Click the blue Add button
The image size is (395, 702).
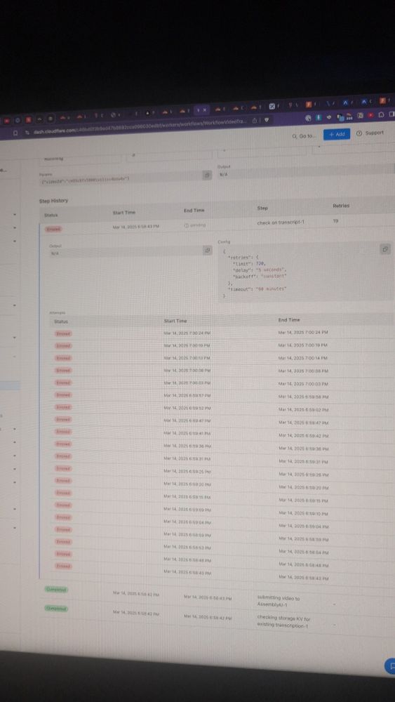click(336, 134)
